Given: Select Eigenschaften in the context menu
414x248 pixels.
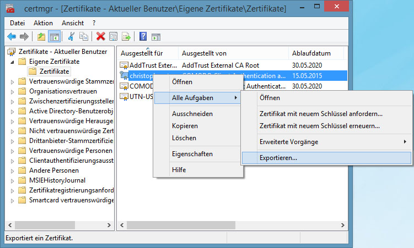Looking at the screenshot, I should point(192,154).
